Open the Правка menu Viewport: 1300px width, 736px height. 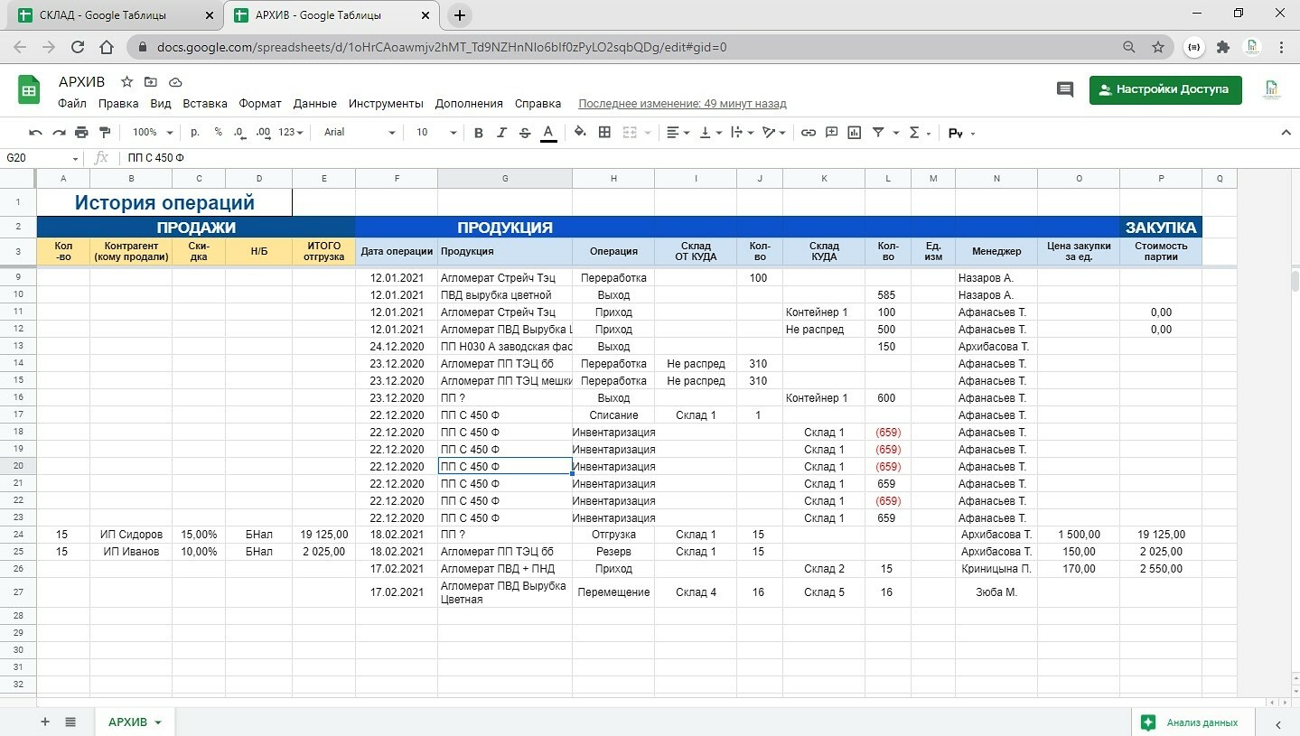[x=118, y=104]
